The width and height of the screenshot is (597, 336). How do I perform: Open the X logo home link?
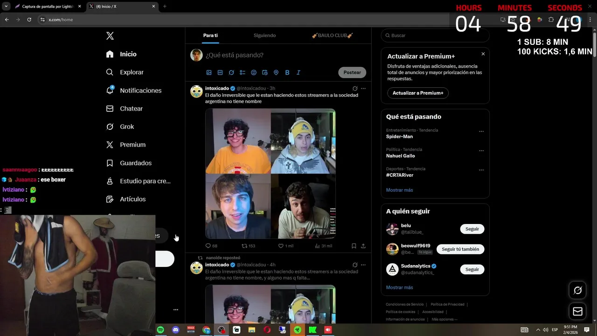coord(110,36)
